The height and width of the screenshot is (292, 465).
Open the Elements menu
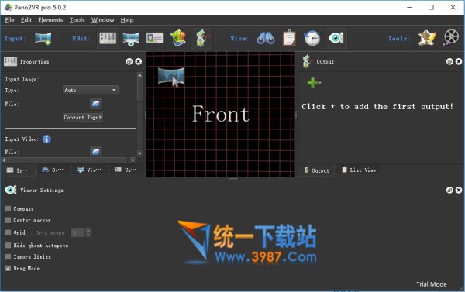(x=50, y=20)
